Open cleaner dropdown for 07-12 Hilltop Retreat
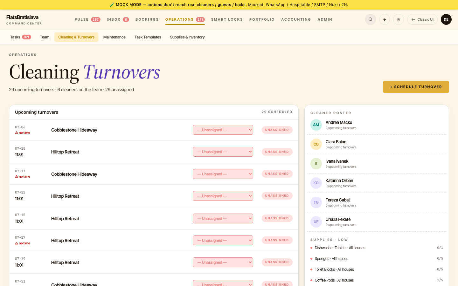The width and height of the screenshot is (458, 286). [x=223, y=196]
